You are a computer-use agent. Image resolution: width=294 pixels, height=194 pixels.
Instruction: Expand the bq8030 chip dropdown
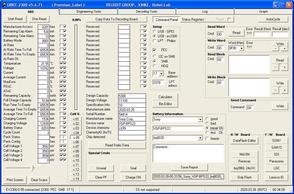(200, 138)
